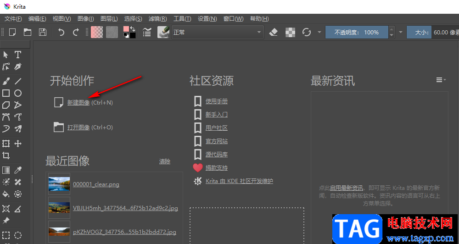Select the Shape Select arrow tool
This screenshot has width=459, height=244.
pos(6,55)
